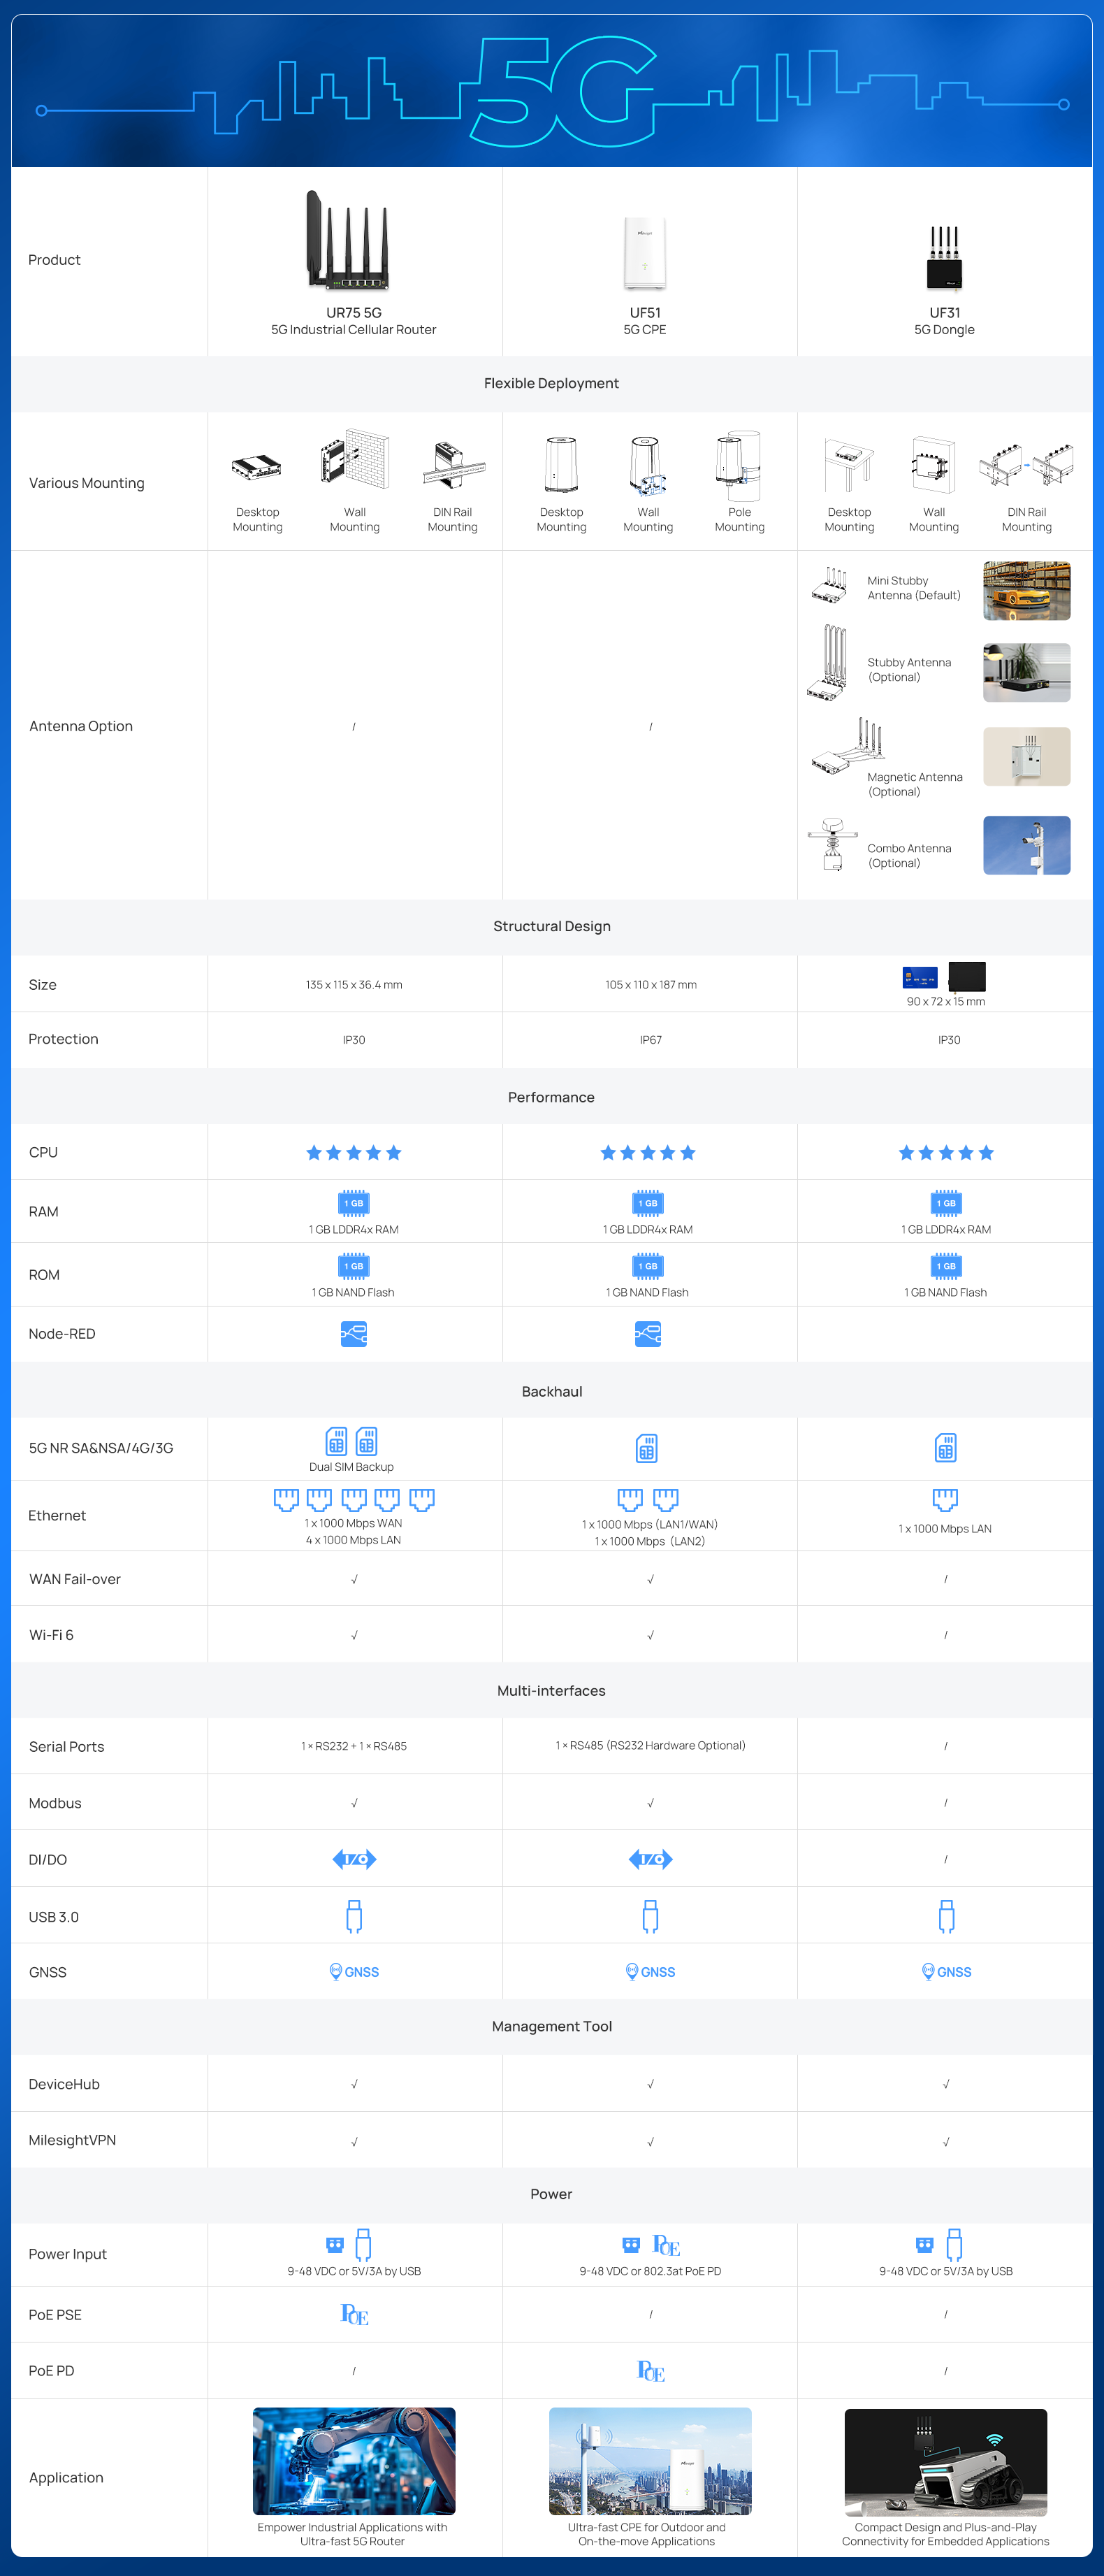The height and width of the screenshot is (2576, 1104).
Task: Click the Mini Stubby Antenna warehouse photo
Action: pos(1026,590)
